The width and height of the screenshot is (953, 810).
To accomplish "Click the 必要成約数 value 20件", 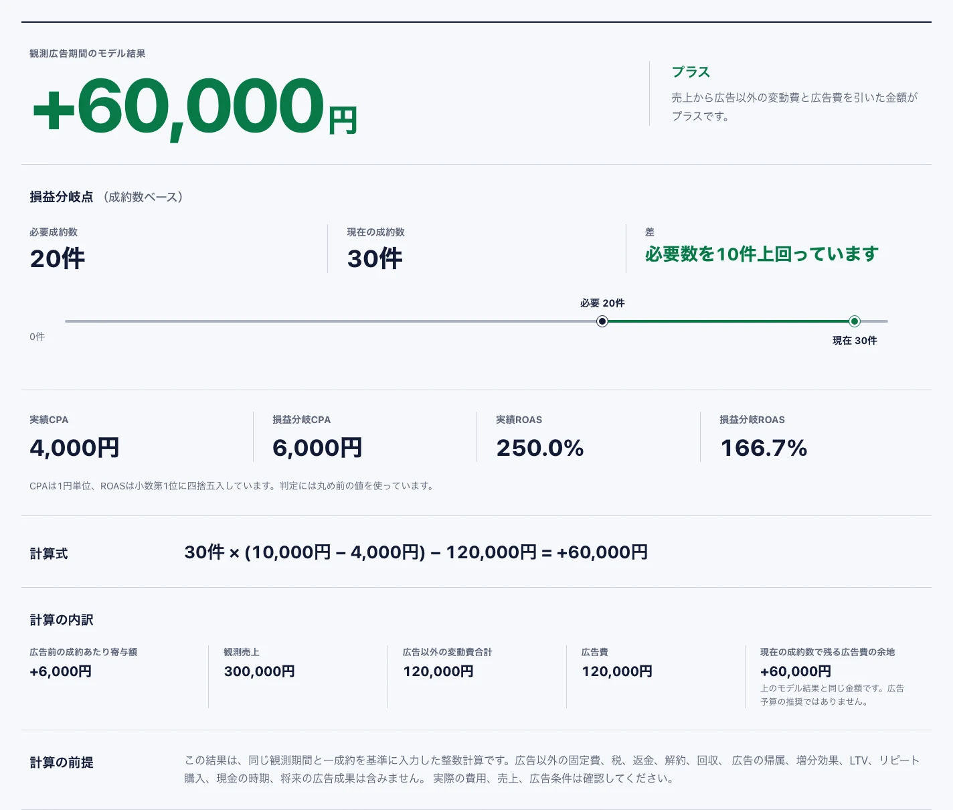I will click(58, 258).
